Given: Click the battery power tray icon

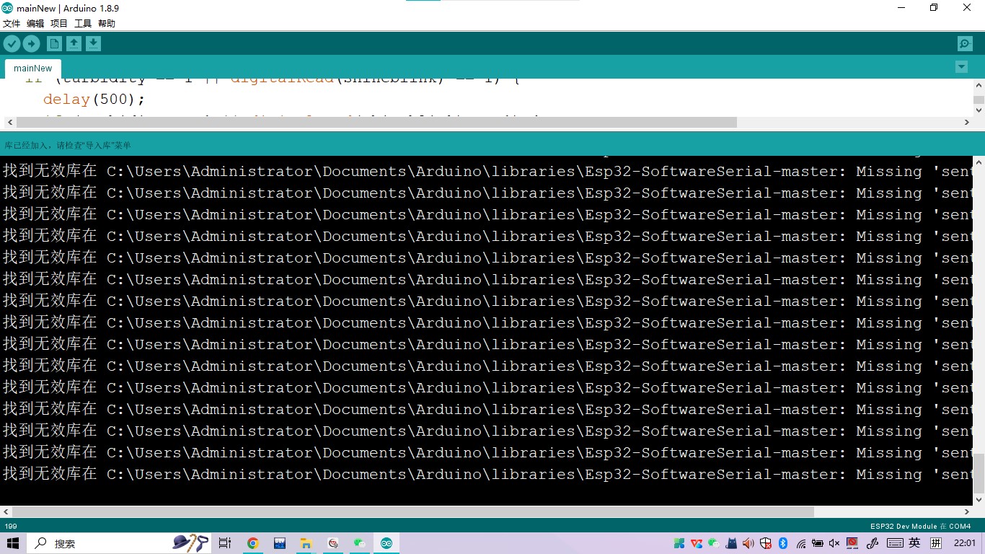Looking at the screenshot, I should tap(818, 543).
